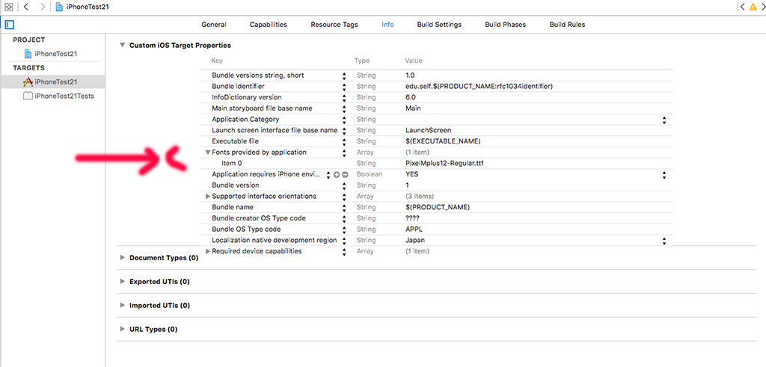Screen dimensions: 766x367
Task: Click the Value column header
Action: coord(414,61)
